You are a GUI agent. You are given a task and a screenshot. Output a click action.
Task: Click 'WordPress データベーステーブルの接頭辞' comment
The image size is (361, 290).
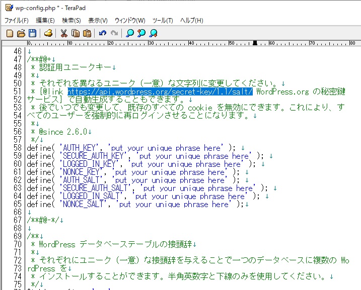[x=115, y=244]
